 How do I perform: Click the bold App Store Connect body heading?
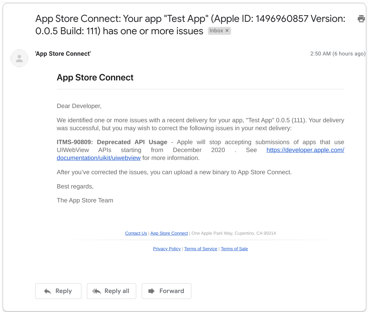pos(95,78)
